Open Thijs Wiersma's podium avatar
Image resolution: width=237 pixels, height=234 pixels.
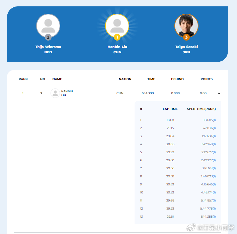[48, 26]
